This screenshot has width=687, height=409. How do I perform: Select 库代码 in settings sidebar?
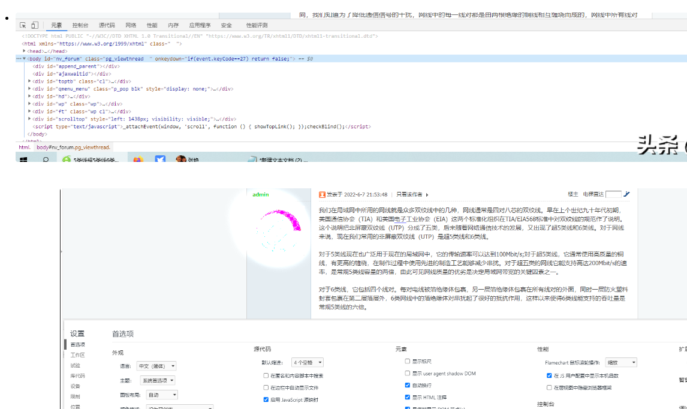tap(77, 375)
